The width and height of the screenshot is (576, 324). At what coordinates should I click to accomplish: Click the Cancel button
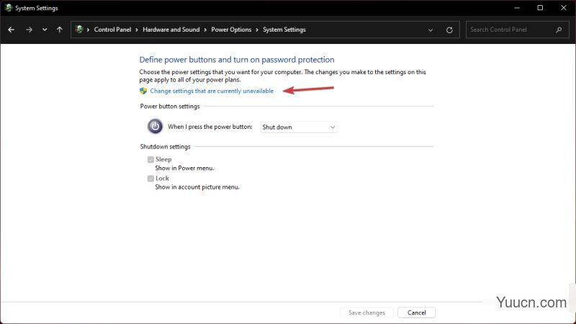coord(417,312)
